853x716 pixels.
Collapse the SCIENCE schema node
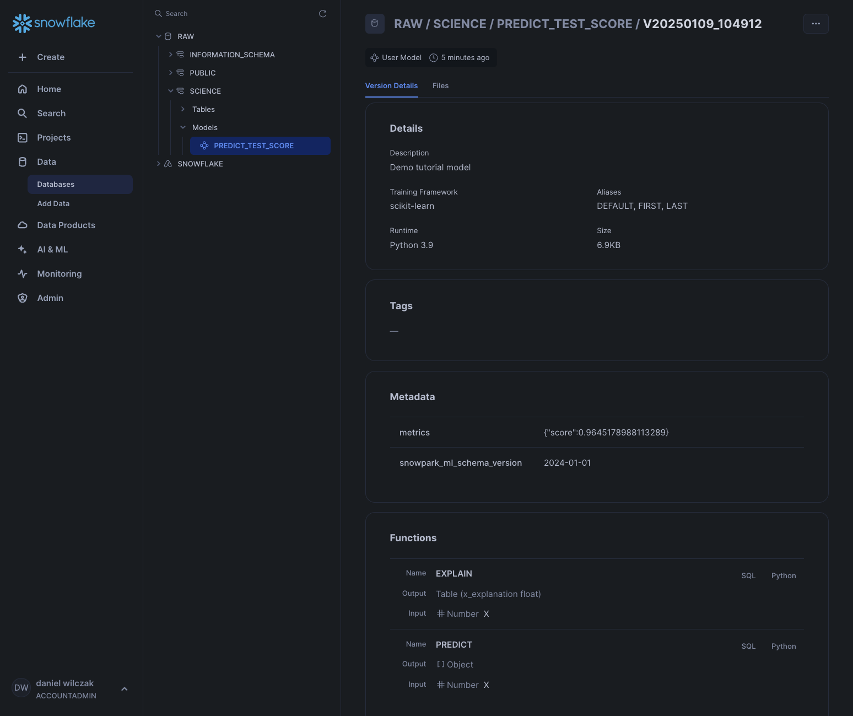[171, 91]
